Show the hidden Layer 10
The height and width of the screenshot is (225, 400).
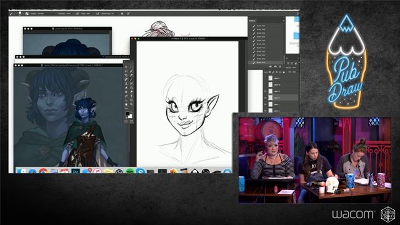pyautogui.click(x=266, y=85)
